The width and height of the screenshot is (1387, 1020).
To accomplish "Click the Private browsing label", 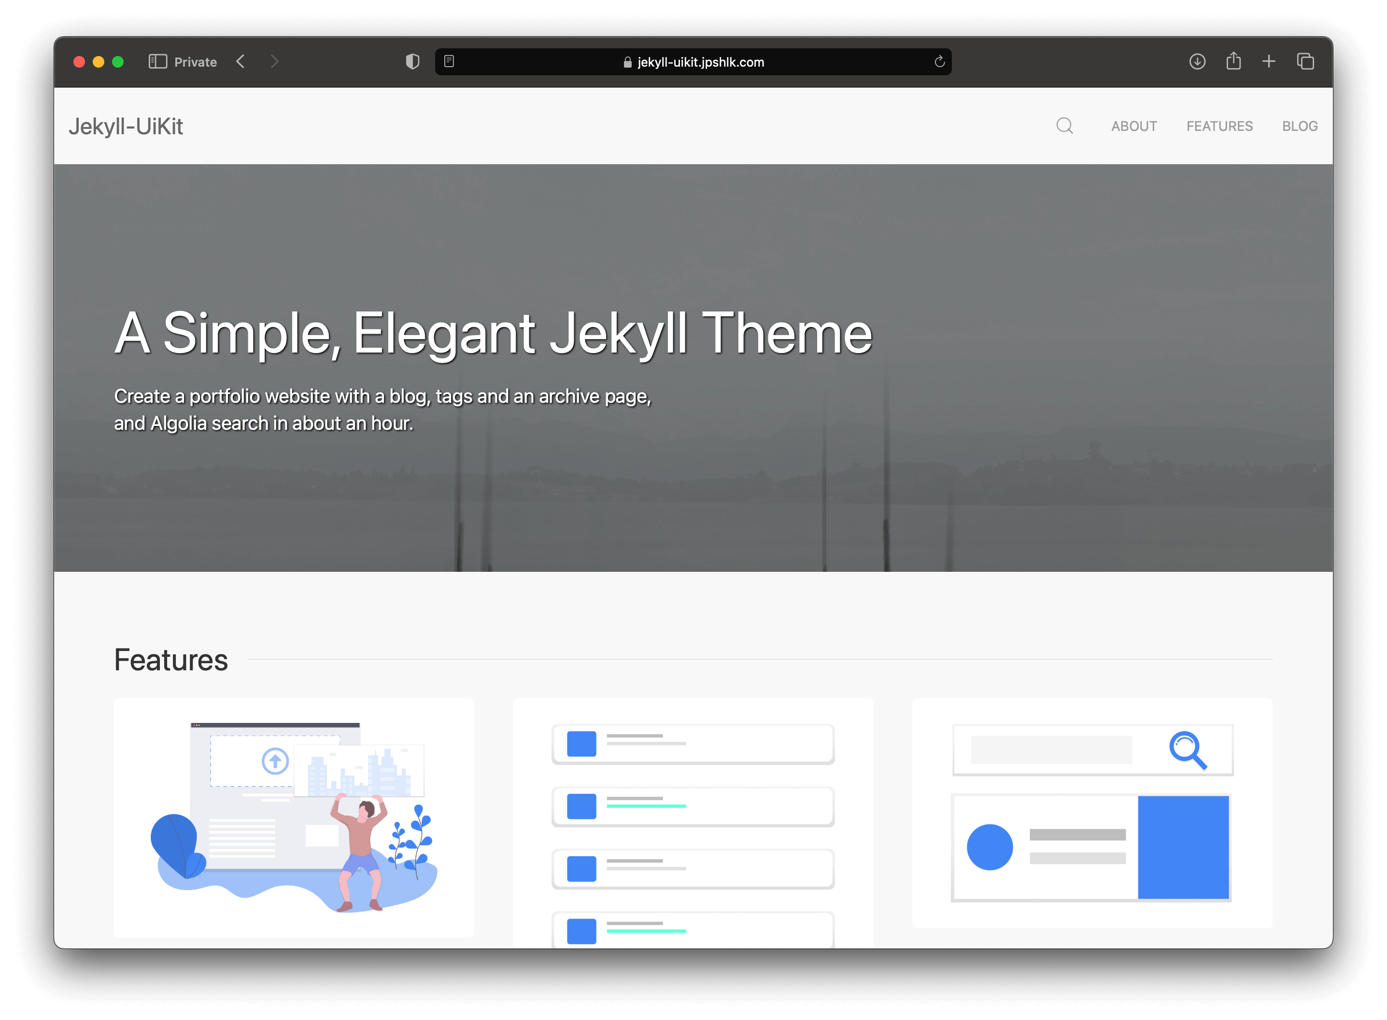I will click(x=195, y=62).
